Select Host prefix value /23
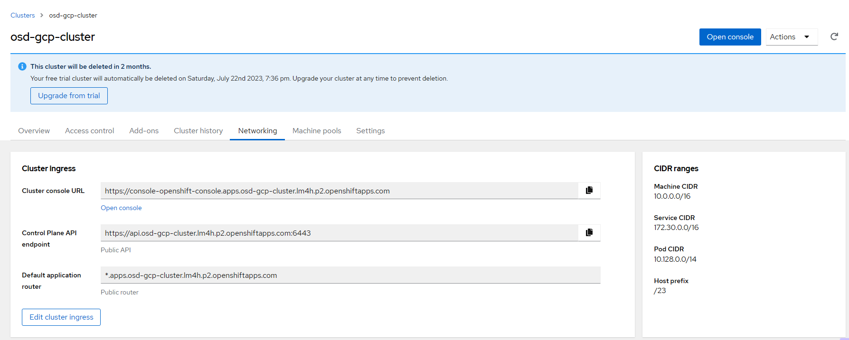 point(660,291)
